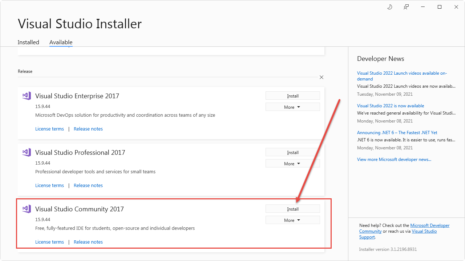Dismiss the Release section with the X icon
This screenshot has height=261, width=465.
(x=322, y=77)
